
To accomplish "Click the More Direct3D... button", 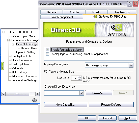I will pos(66,105).
